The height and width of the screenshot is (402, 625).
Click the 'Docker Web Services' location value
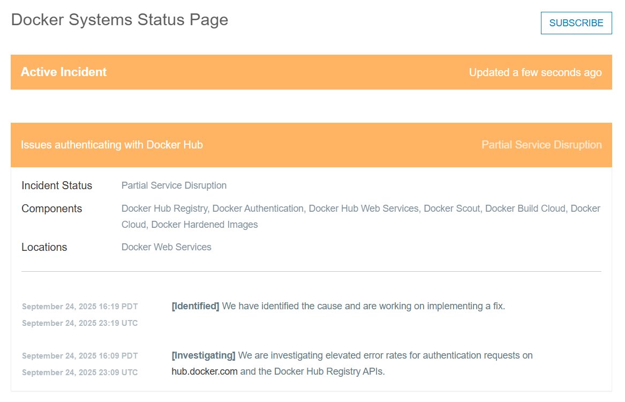[x=166, y=247]
